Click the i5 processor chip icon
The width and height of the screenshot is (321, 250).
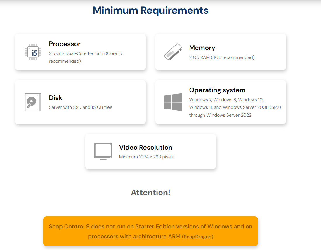pyautogui.click(x=33, y=52)
